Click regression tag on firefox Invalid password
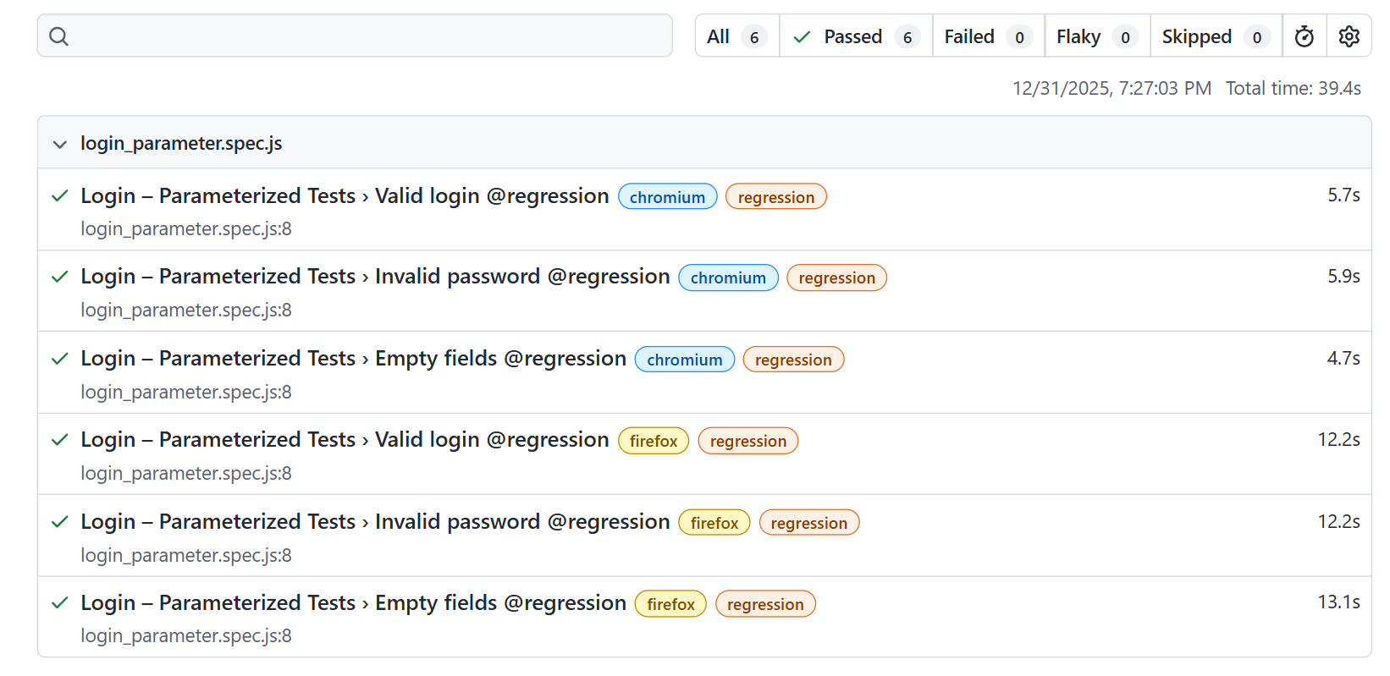 (x=808, y=523)
